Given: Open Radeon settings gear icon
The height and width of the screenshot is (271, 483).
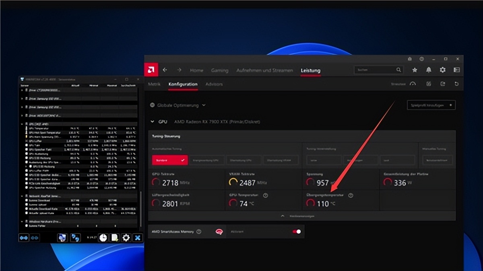Looking at the screenshot, I should pyautogui.click(x=443, y=70).
